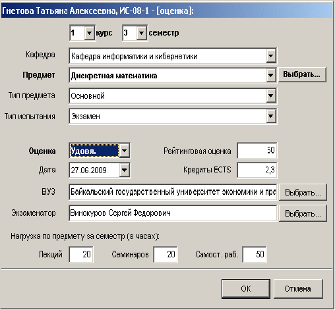Screen dimensions: 335x310
Task: Open the Дата calendar dropdown arrow
Action: (x=125, y=170)
